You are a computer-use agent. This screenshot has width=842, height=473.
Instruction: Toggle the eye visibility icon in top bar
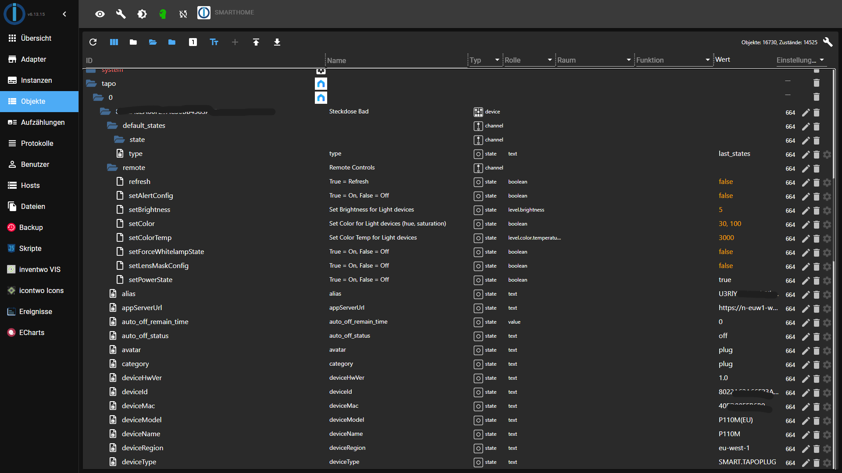pos(100,14)
